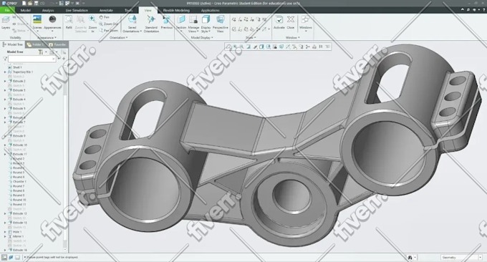Select Mirror 1 in model tree
The height and width of the screenshot is (262, 487).
coord(16,236)
